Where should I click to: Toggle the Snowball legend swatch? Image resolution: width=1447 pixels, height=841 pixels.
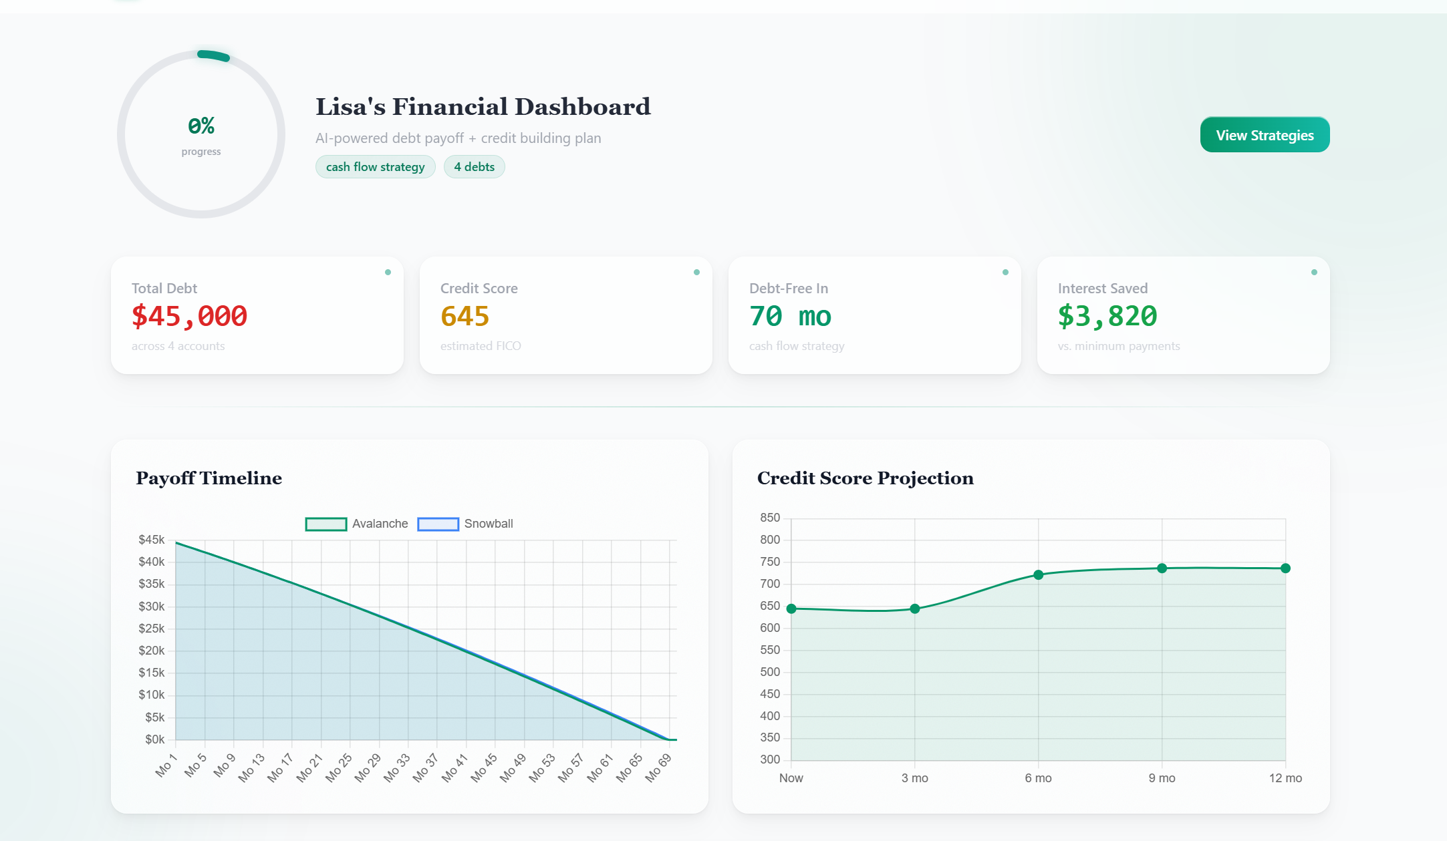[x=438, y=524]
